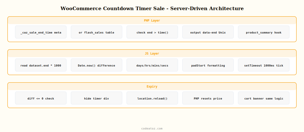
Task: Click the 'check end > time()' box
Action: coord(152,32)
